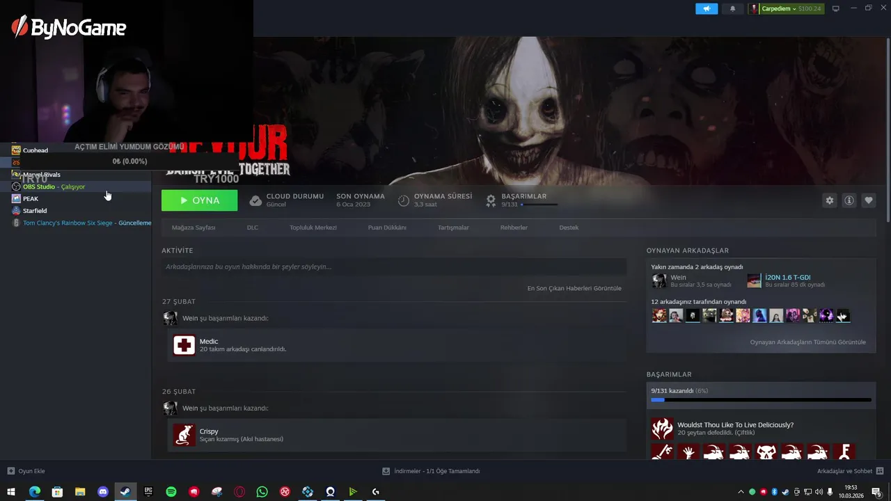The image size is (891, 501).
Task: Click the achievements gear icon beside Başarımlar
Action: (x=491, y=200)
